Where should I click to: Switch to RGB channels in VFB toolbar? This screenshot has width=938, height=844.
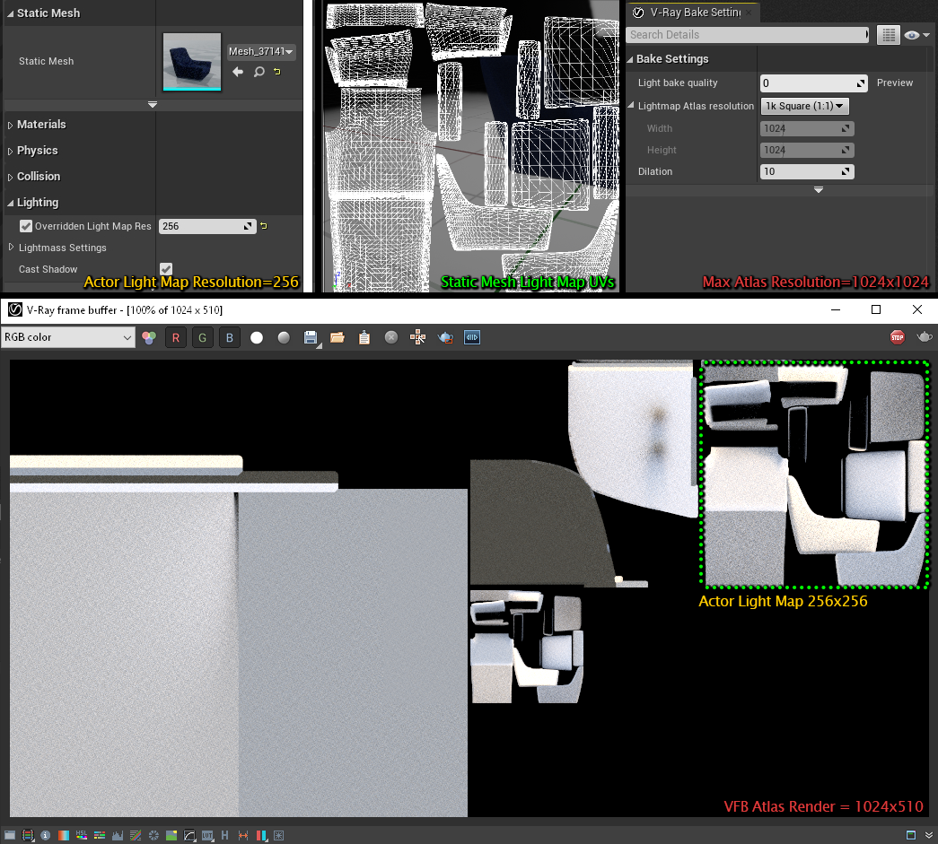point(149,338)
